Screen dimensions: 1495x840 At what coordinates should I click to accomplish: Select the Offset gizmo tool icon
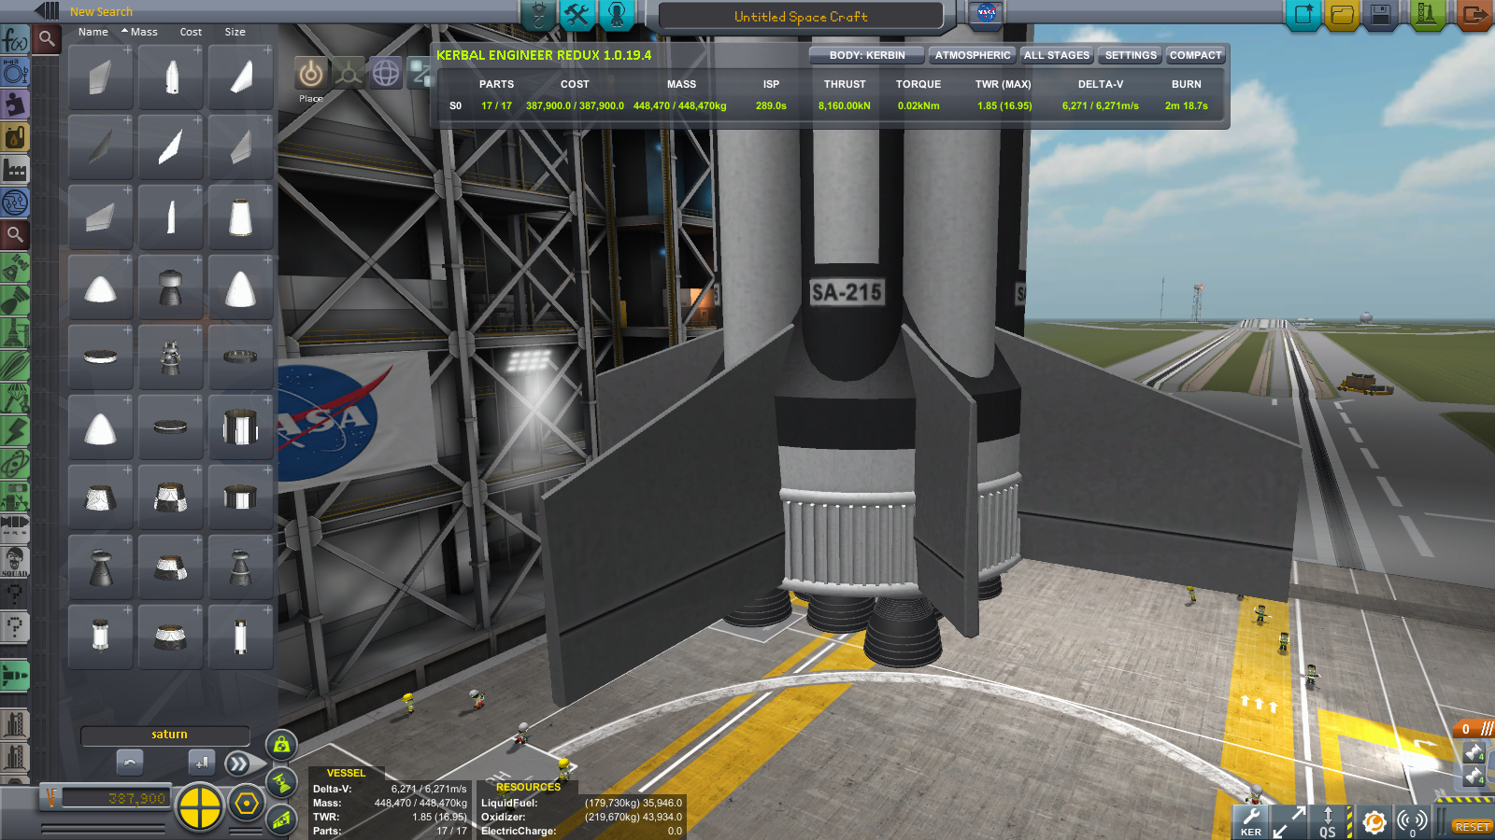point(349,73)
